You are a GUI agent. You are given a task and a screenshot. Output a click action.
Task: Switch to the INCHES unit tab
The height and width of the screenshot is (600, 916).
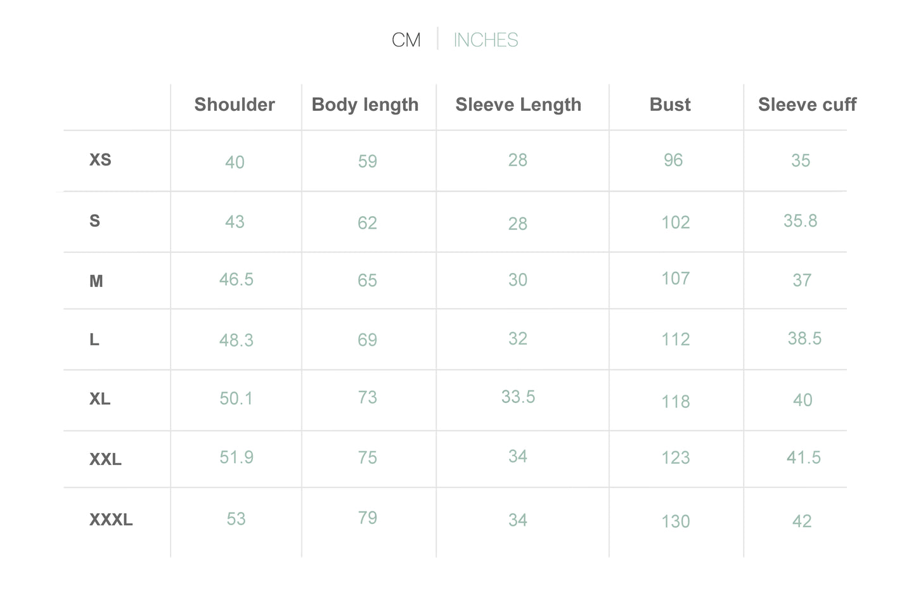pos(486,40)
